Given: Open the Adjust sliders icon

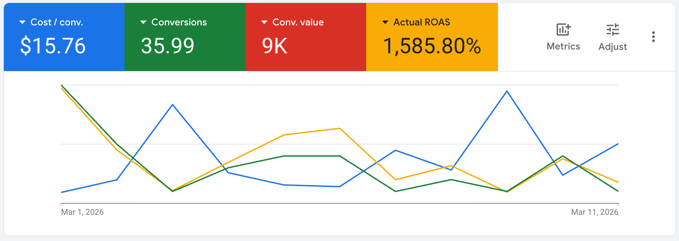Looking at the screenshot, I should point(613,30).
